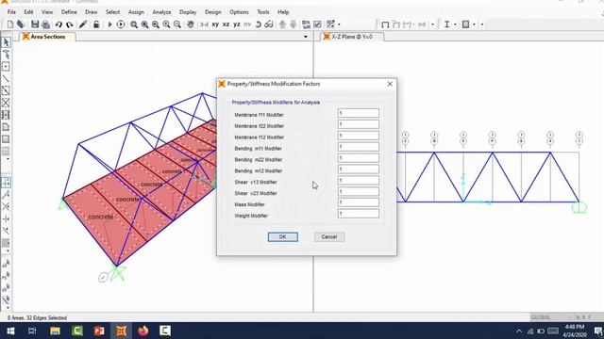Open the window list dropdown arrow by Area Sections
Screen dimensions: 604x339
[x=306, y=37]
